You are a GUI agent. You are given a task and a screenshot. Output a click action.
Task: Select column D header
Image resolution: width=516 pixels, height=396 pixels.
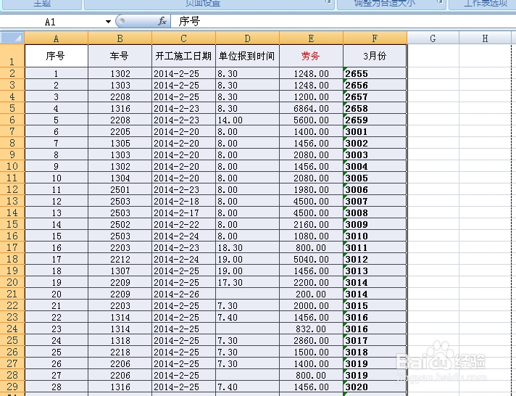click(x=247, y=38)
